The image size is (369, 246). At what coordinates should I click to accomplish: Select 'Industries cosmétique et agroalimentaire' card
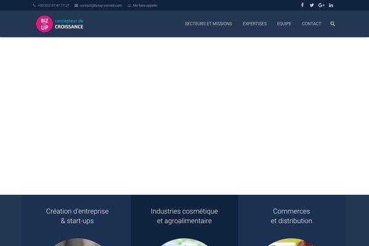184,221
